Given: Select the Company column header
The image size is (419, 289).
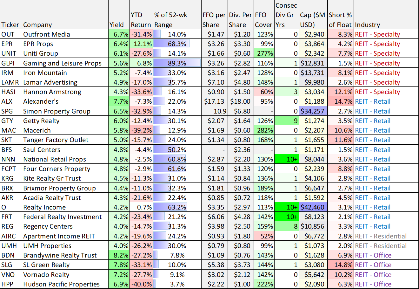Looking at the screenshot, I should click(x=65, y=15).
